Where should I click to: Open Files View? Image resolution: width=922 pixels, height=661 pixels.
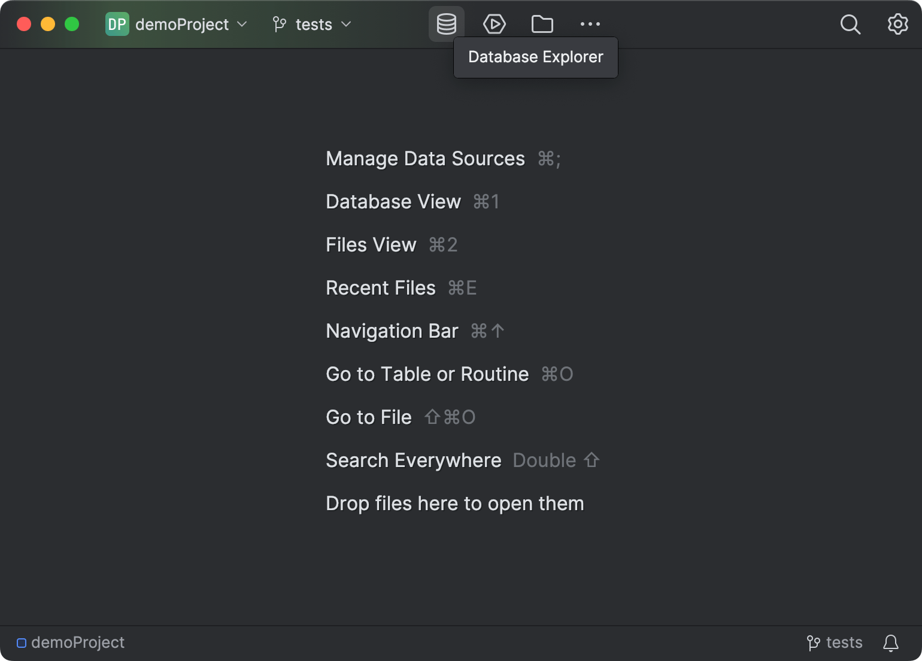pyautogui.click(x=371, y=244)
